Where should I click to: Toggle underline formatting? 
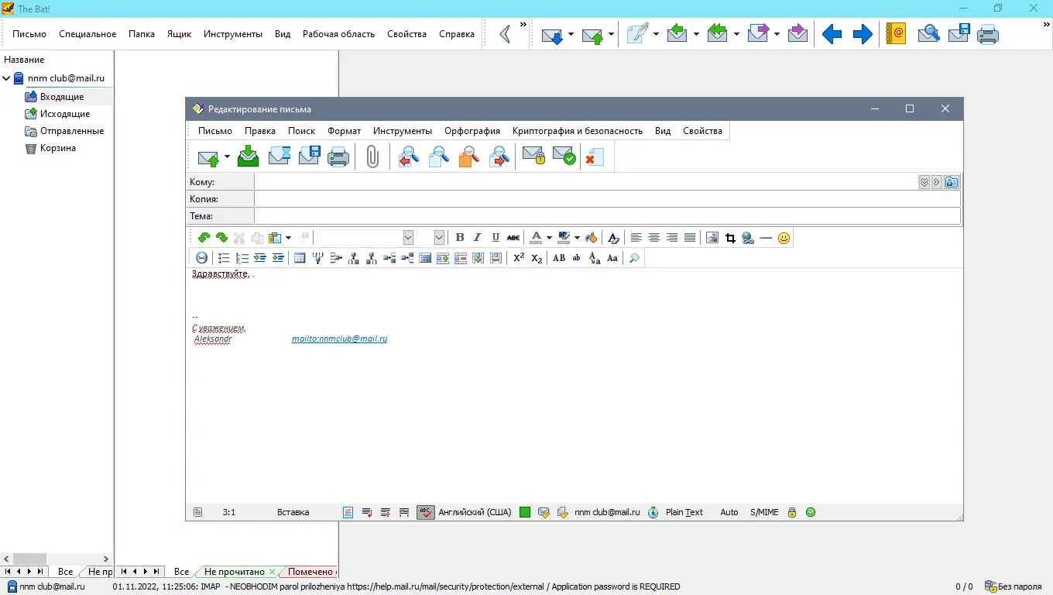pyautogui.click(x=495, y=238)
